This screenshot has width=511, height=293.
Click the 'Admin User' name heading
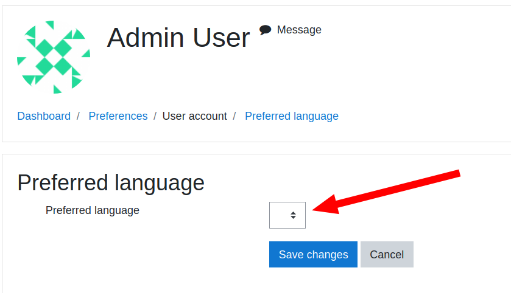click(178, 38)
